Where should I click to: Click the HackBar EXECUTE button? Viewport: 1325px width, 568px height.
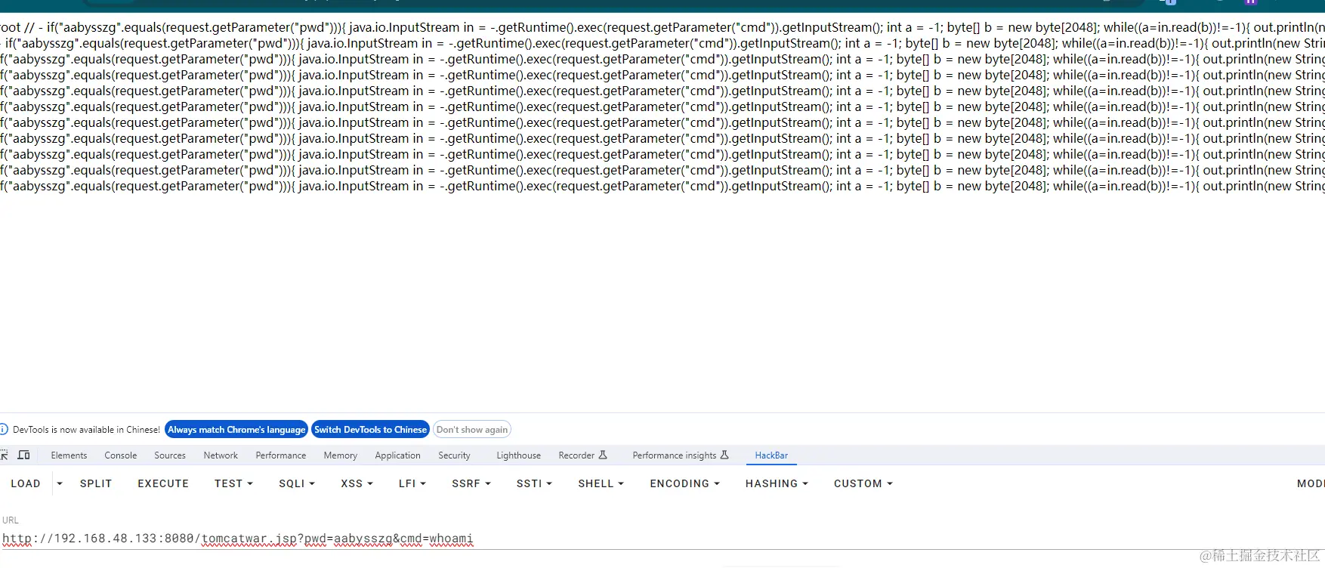pyautogui.click(x=163, y=483)
